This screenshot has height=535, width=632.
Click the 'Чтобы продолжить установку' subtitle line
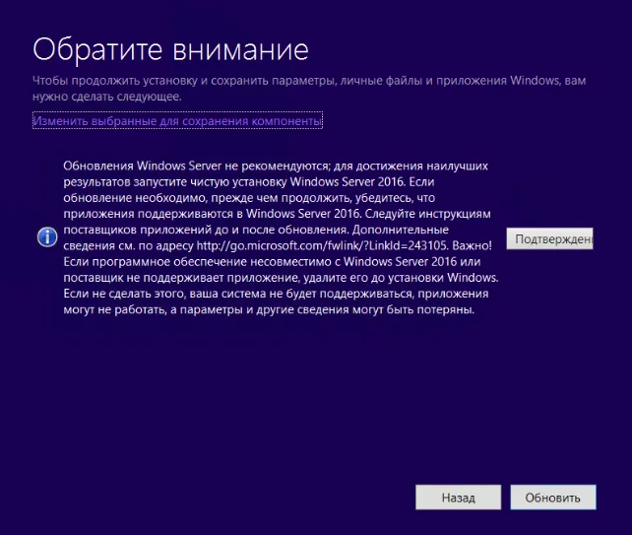310,80
